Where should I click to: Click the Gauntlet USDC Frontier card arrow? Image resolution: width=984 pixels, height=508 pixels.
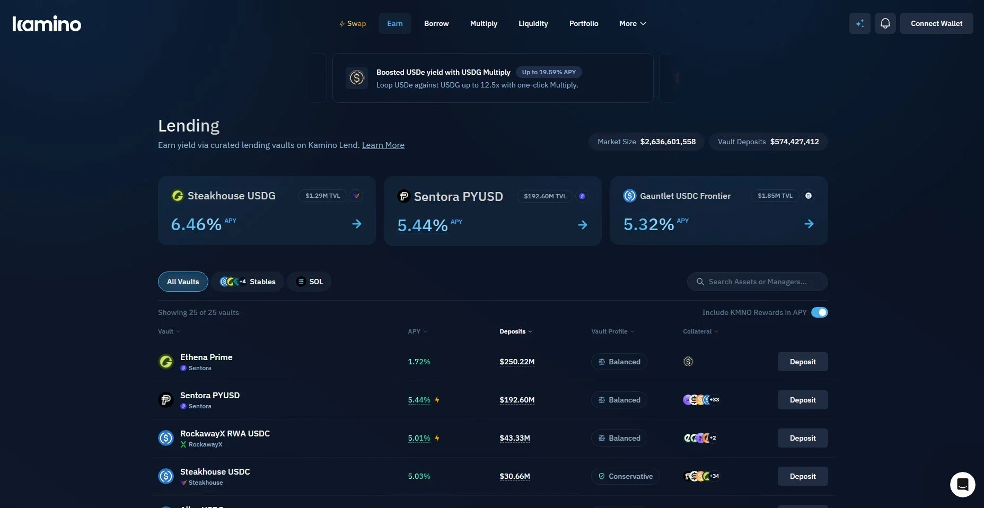pos(809,224)
